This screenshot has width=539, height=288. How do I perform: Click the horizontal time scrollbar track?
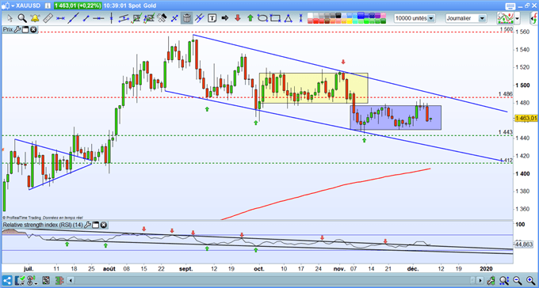click(275, 280)
